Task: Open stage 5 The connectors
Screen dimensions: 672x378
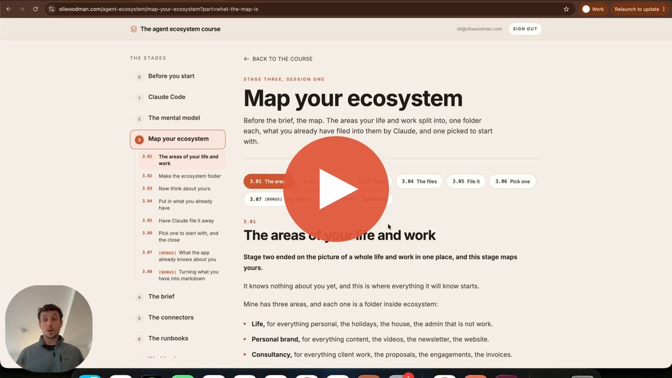Action: tap(178, 317)
